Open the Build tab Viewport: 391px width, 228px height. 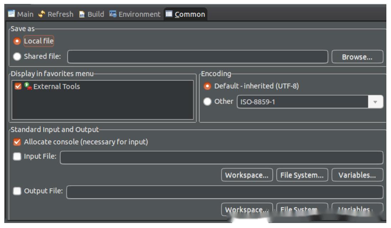point(91,14)
